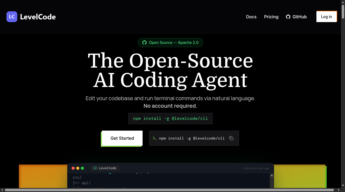Click the LC logo icon
Image resolution: width=345 pixels, height=192 pixels.
point(12,17)
